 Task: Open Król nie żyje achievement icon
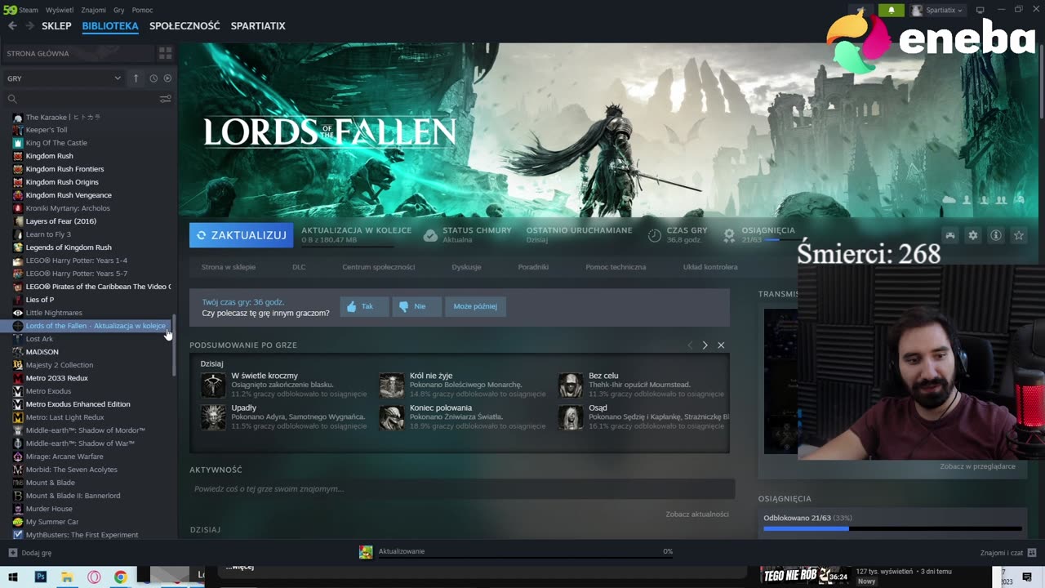(392, 385)
